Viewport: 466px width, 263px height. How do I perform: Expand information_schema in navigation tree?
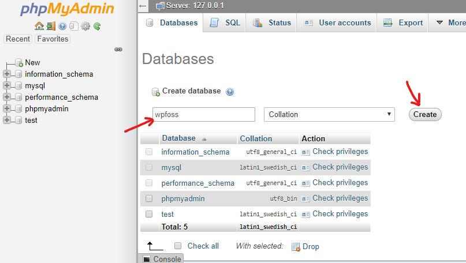click(x=7, y=74)
